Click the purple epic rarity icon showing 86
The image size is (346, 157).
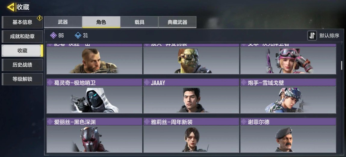click(53, 35)
